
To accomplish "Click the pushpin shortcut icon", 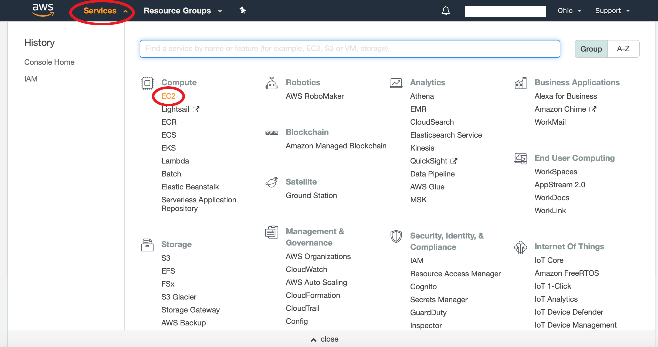I will tap(243, 11).
